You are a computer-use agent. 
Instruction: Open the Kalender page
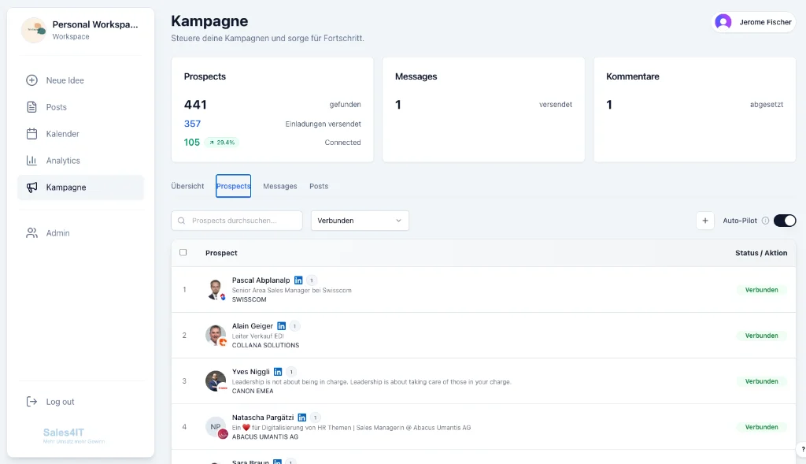pos(62,134)
